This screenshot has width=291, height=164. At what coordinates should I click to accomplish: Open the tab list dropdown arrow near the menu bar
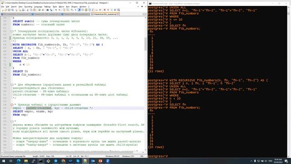(142, 7)
